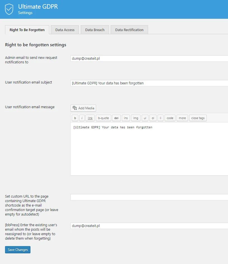The height and width of the screenshot is (264, 228).
Task: Insert a blockquote with the b-quote button
Action: pyautogui.click(x=103, y=118)
